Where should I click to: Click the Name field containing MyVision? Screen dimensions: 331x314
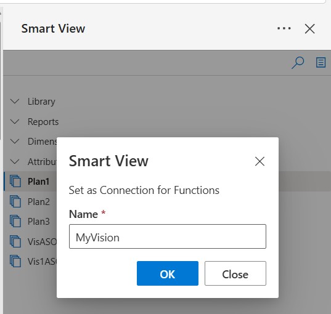(x=168, y=236)
